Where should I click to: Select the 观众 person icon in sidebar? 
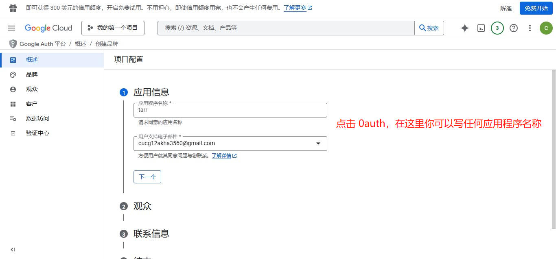[13, 89]
